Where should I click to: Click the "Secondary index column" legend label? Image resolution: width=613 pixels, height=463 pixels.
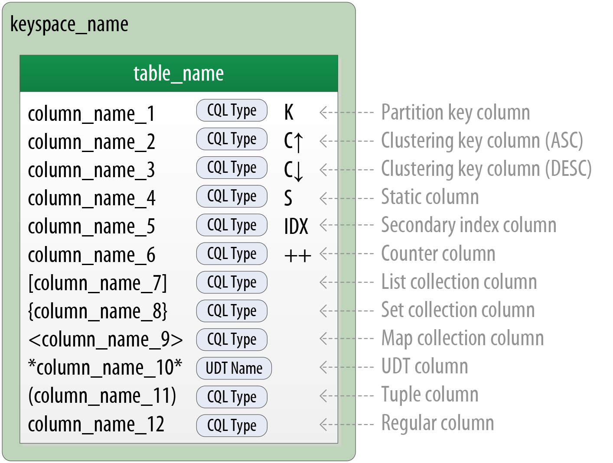tap(469, 225)
